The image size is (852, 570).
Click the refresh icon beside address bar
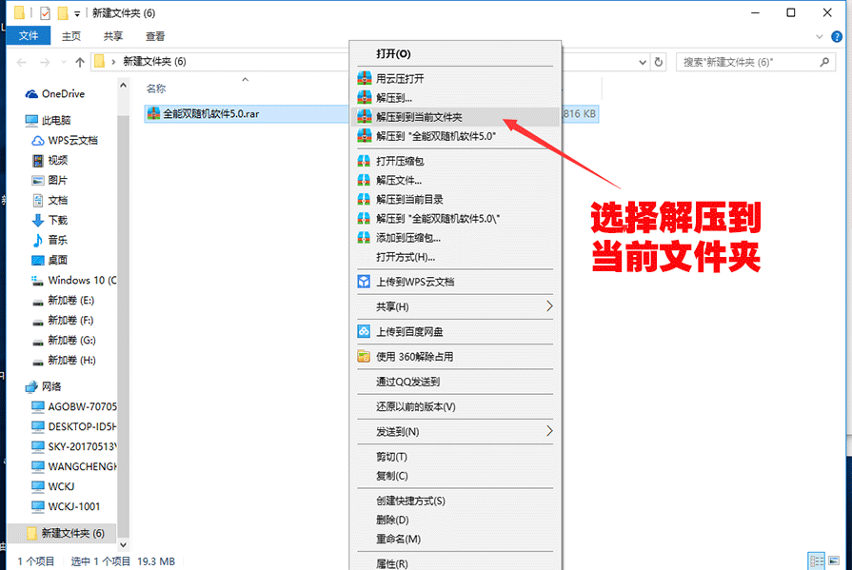658,61
